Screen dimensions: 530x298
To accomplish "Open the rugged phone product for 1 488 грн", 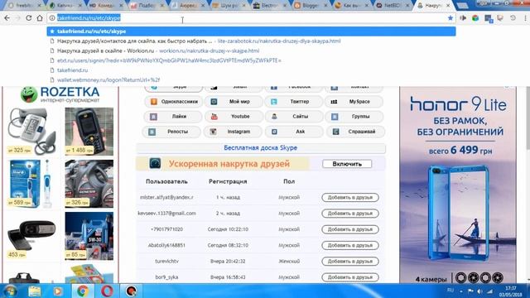I will pyautogui.click(x=89, y=132).
